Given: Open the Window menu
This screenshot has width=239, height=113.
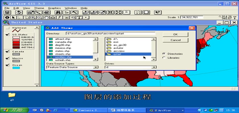Looking at the screenshot, I should [x=71, y=8].
